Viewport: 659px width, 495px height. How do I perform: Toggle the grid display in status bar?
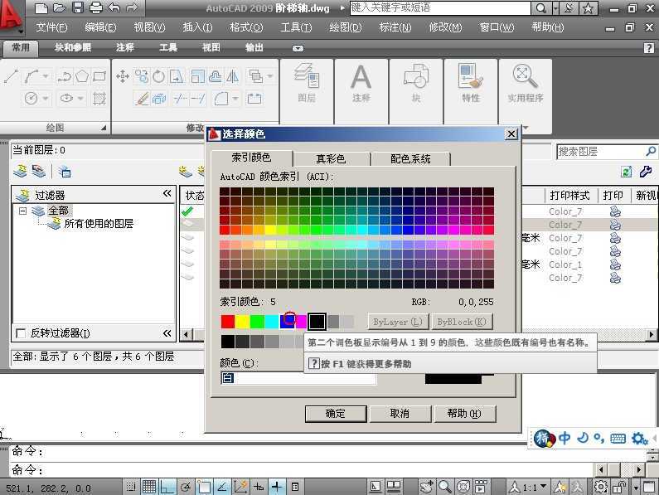(149, 487)
